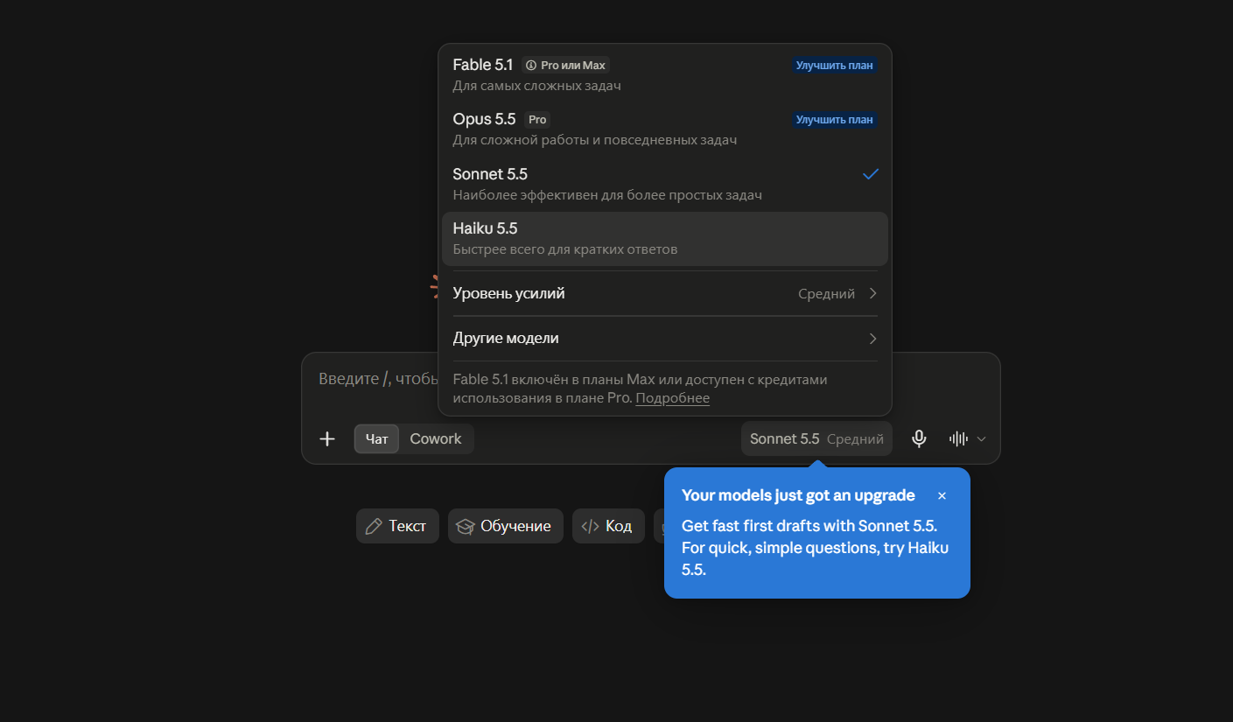Choose Opus 5.5 from model list
The width and height of the screenshot is (1233, 722).
(x=665, y=130)
